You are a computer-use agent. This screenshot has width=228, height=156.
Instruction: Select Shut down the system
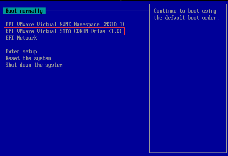(34, 65)
